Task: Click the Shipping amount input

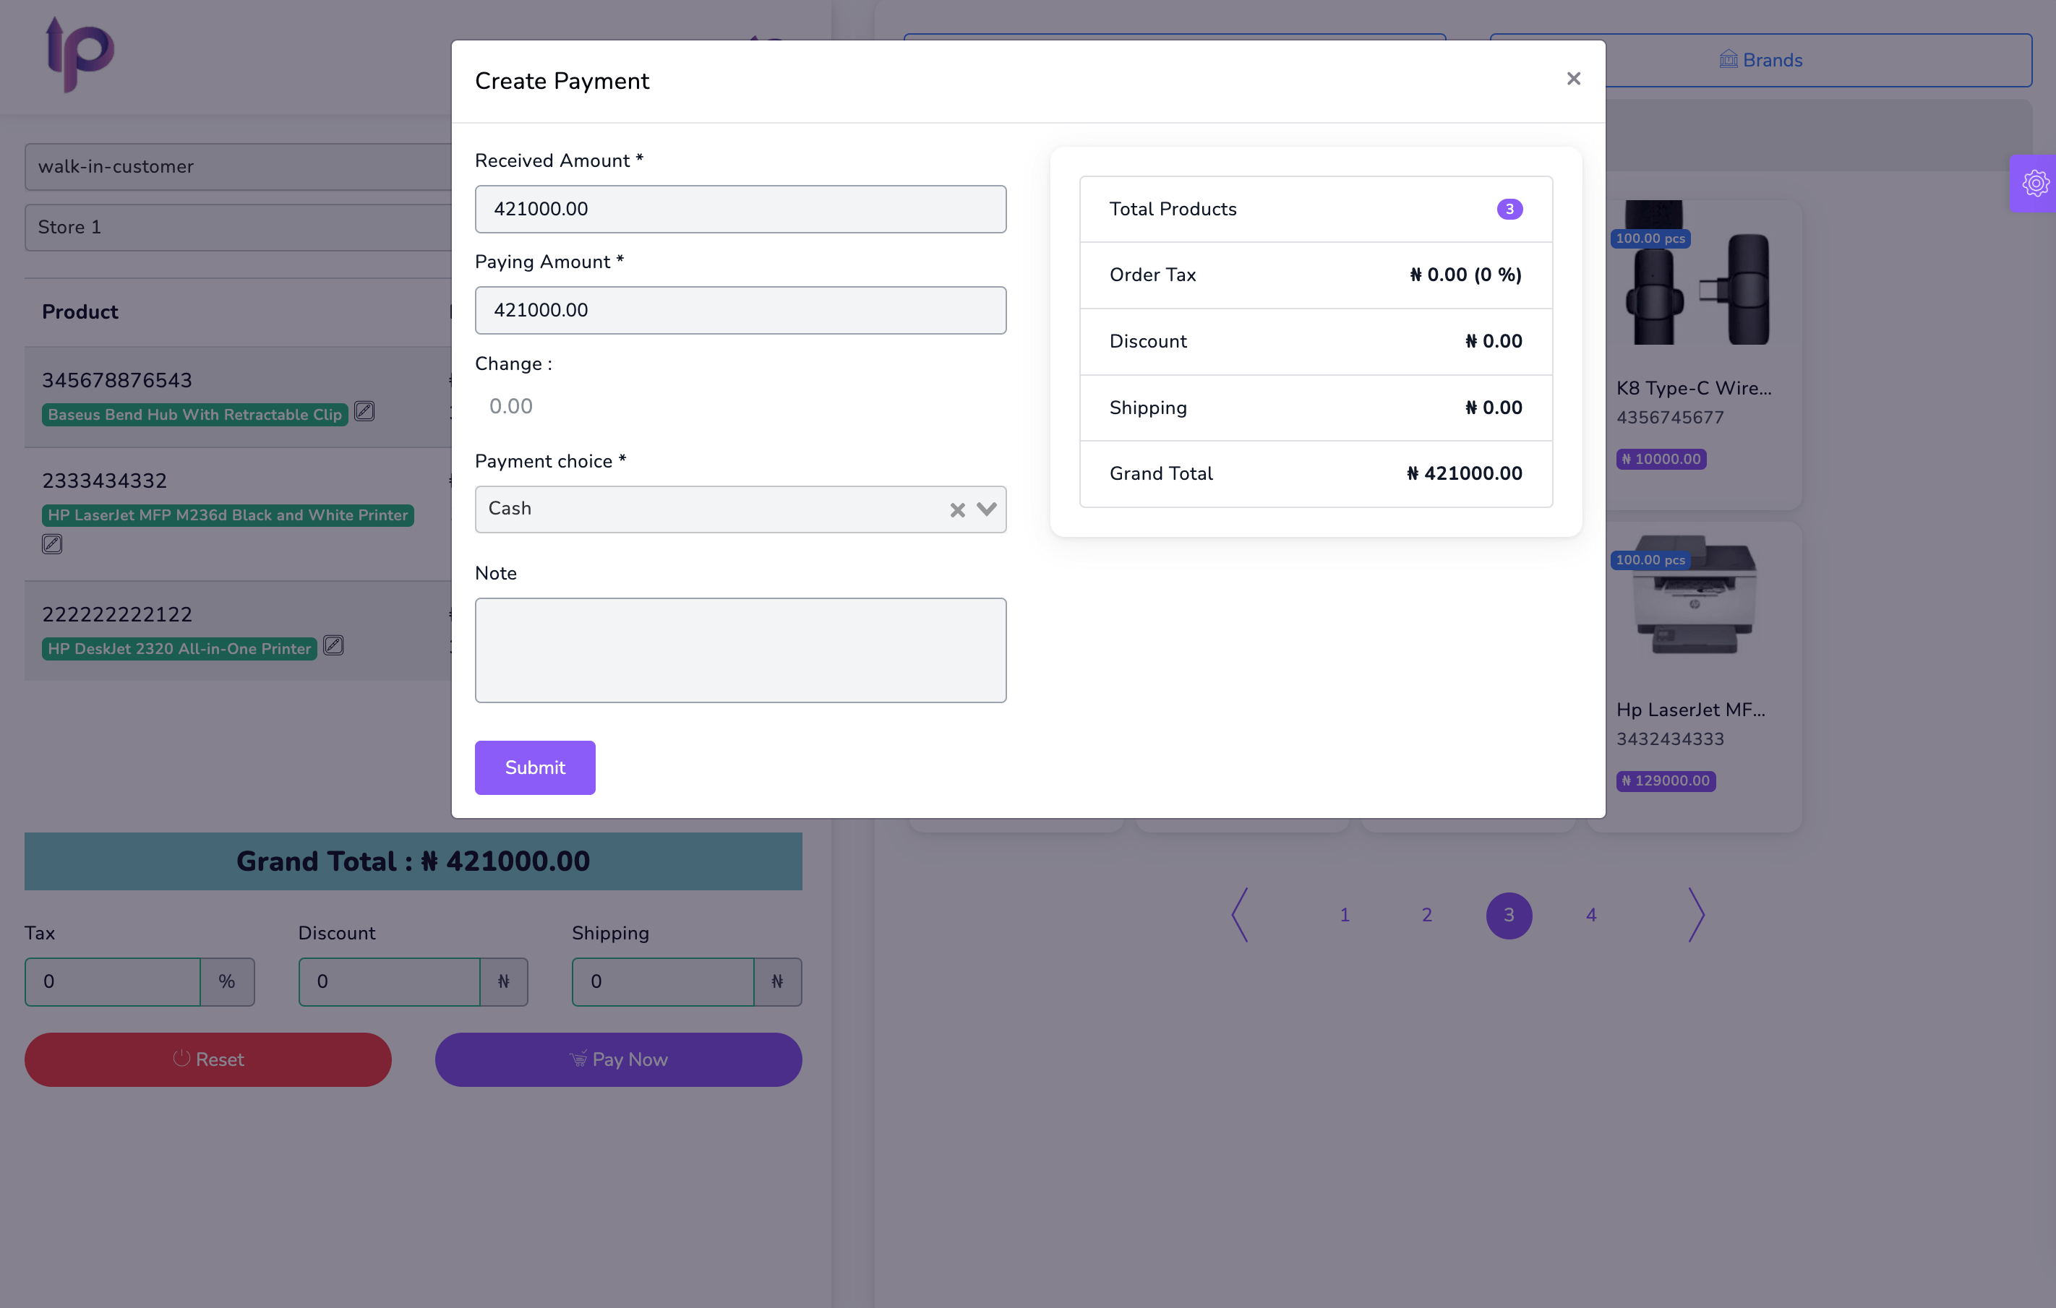Action: pos(664,981)
